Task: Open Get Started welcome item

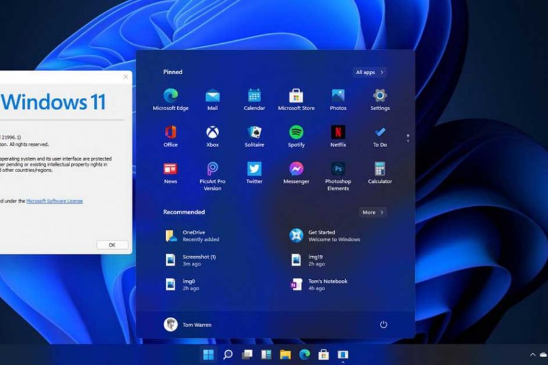Action: tap(325, 236)
